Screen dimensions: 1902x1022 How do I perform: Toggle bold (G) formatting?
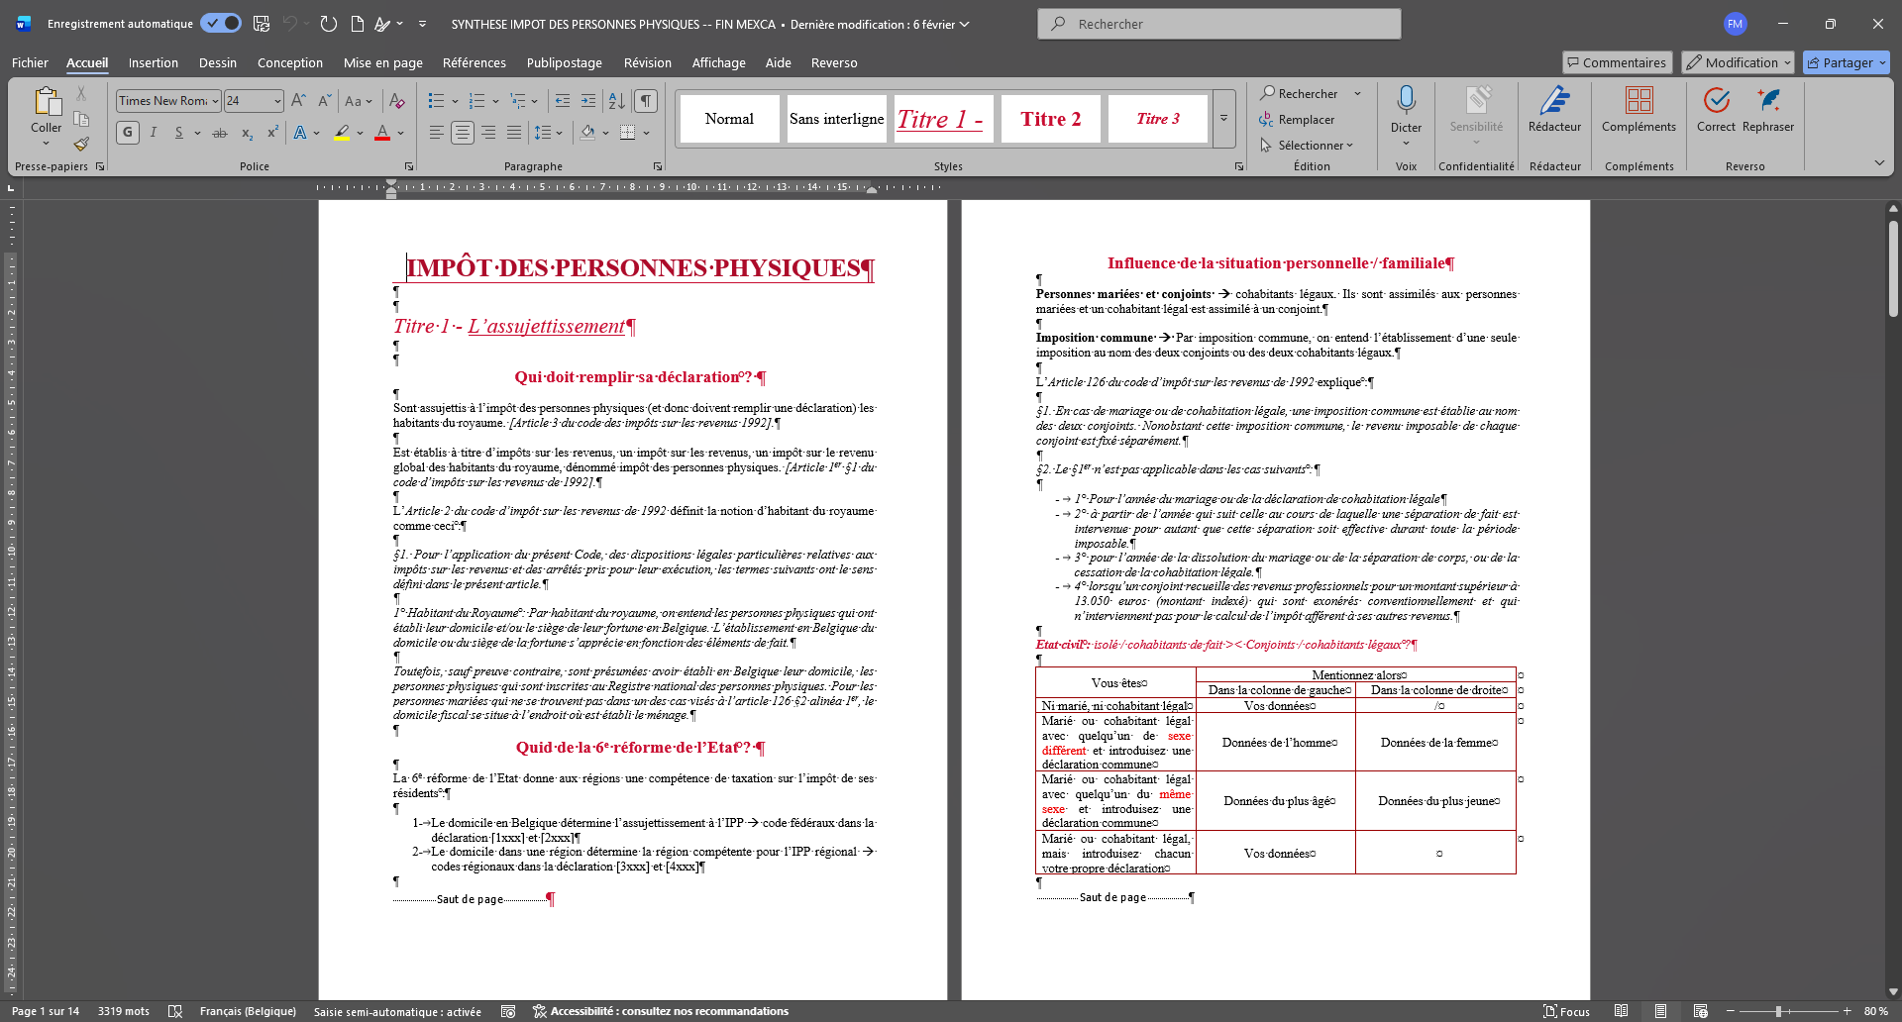[x=127, y=133]
